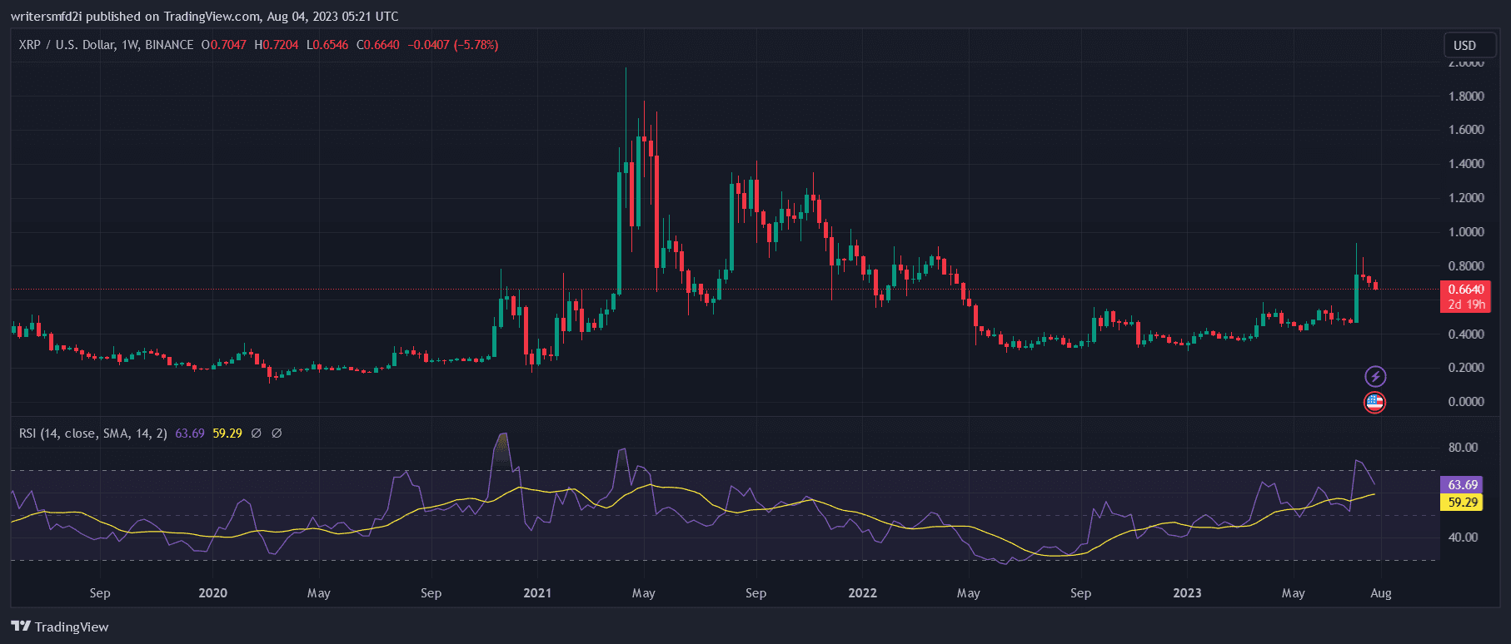Click the purple 63.69 RSI axis label
This screenshot has width=1511, height=644.
click(x=1462, y=484)
